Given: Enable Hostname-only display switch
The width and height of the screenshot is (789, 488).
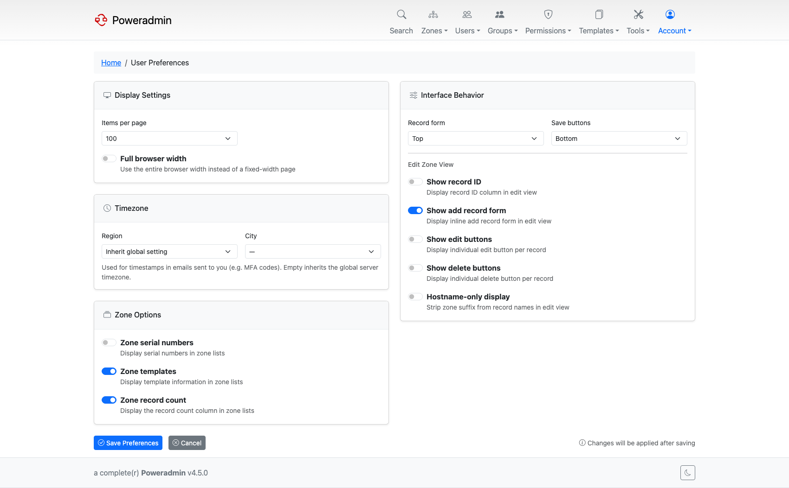Looking at the screenshot, I should click(x=415, y=297).
